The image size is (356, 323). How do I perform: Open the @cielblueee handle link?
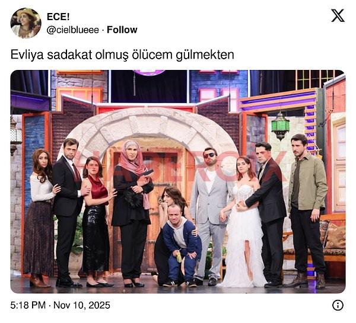tap(73, 30)
